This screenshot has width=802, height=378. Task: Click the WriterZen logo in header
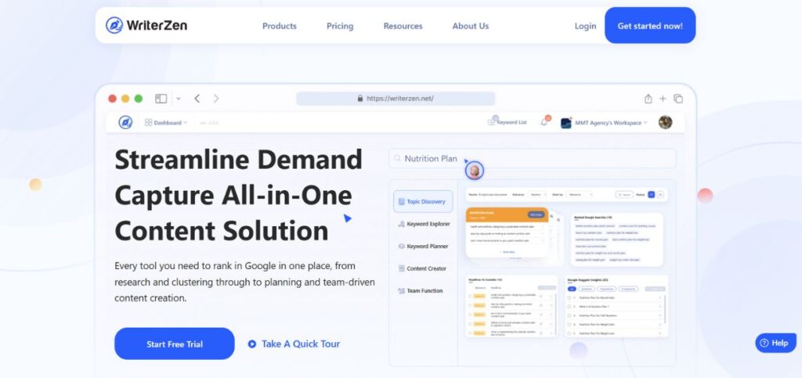coord(146,25)
